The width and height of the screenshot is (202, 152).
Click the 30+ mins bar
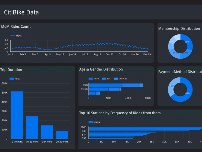tap(47, 132)
